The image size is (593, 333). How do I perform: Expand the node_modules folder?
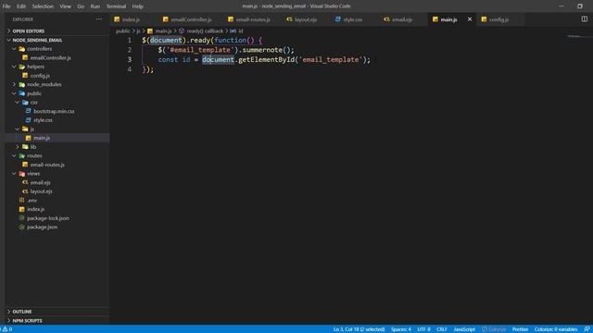[x=14, y=84]
